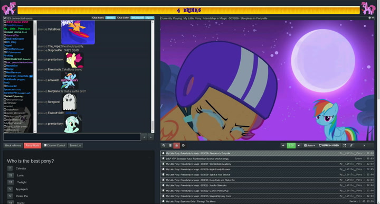Click the playlist list view icon
Image resolution: width=380 pixels, height=204 pixels.
click(170, 145)
